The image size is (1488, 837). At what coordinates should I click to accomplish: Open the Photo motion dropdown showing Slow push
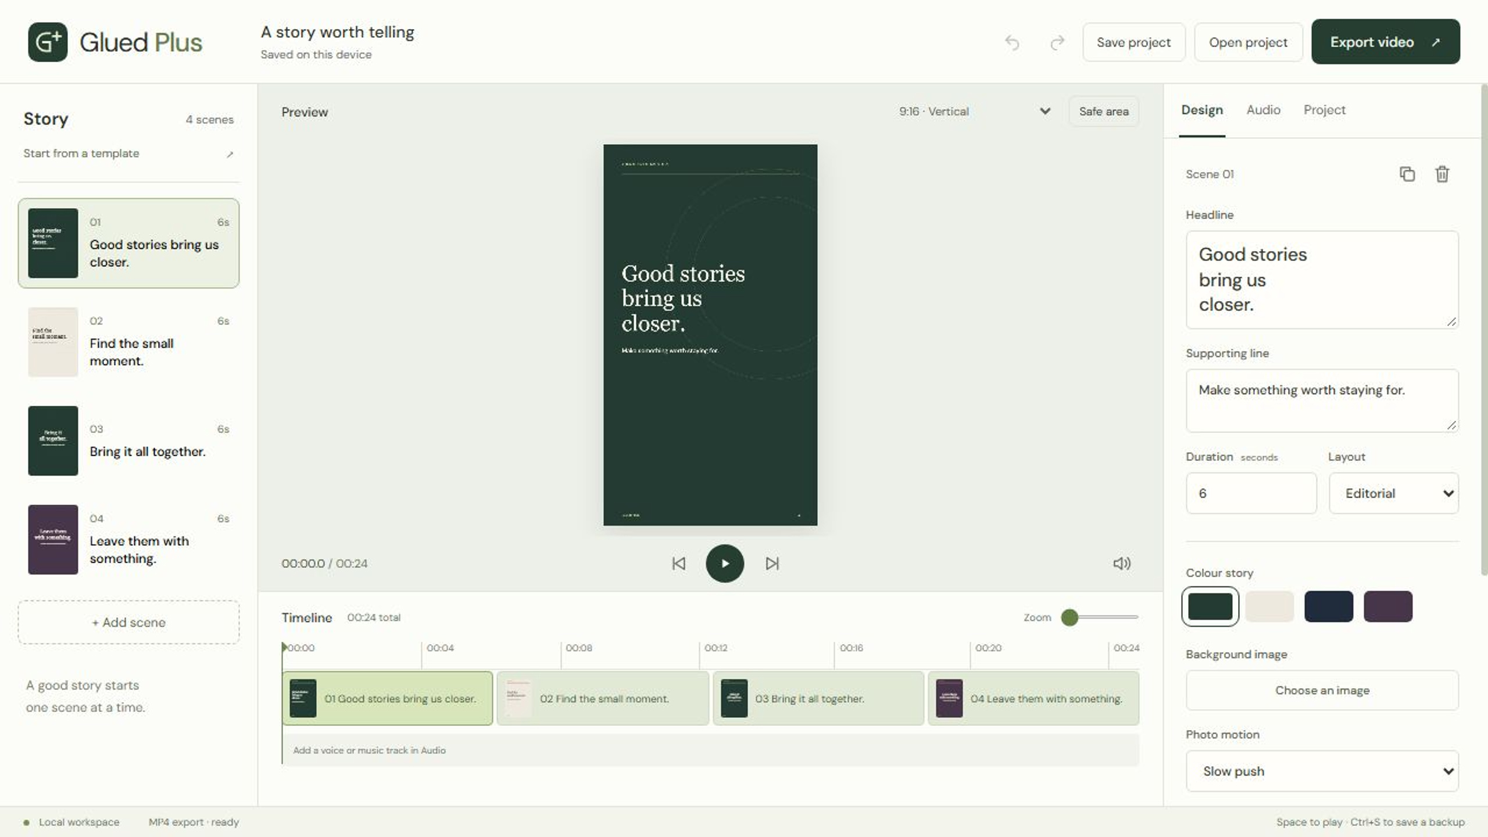pyautogui.click(x=1322, y=771)
